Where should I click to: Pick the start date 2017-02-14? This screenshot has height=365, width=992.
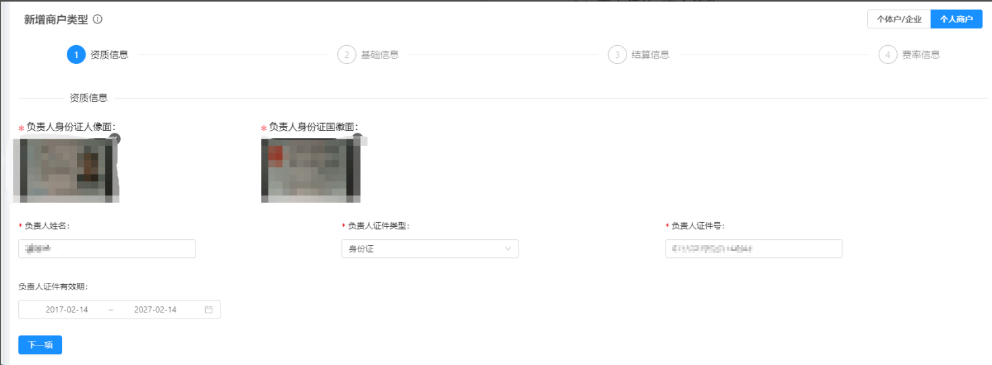(67, 310)
